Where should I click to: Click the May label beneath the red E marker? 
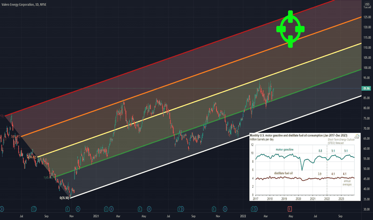coord(291,216)
